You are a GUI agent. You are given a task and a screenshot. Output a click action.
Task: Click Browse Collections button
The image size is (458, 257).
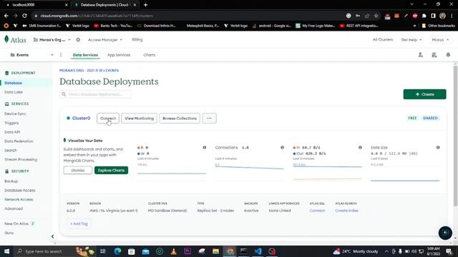point(180,119)
